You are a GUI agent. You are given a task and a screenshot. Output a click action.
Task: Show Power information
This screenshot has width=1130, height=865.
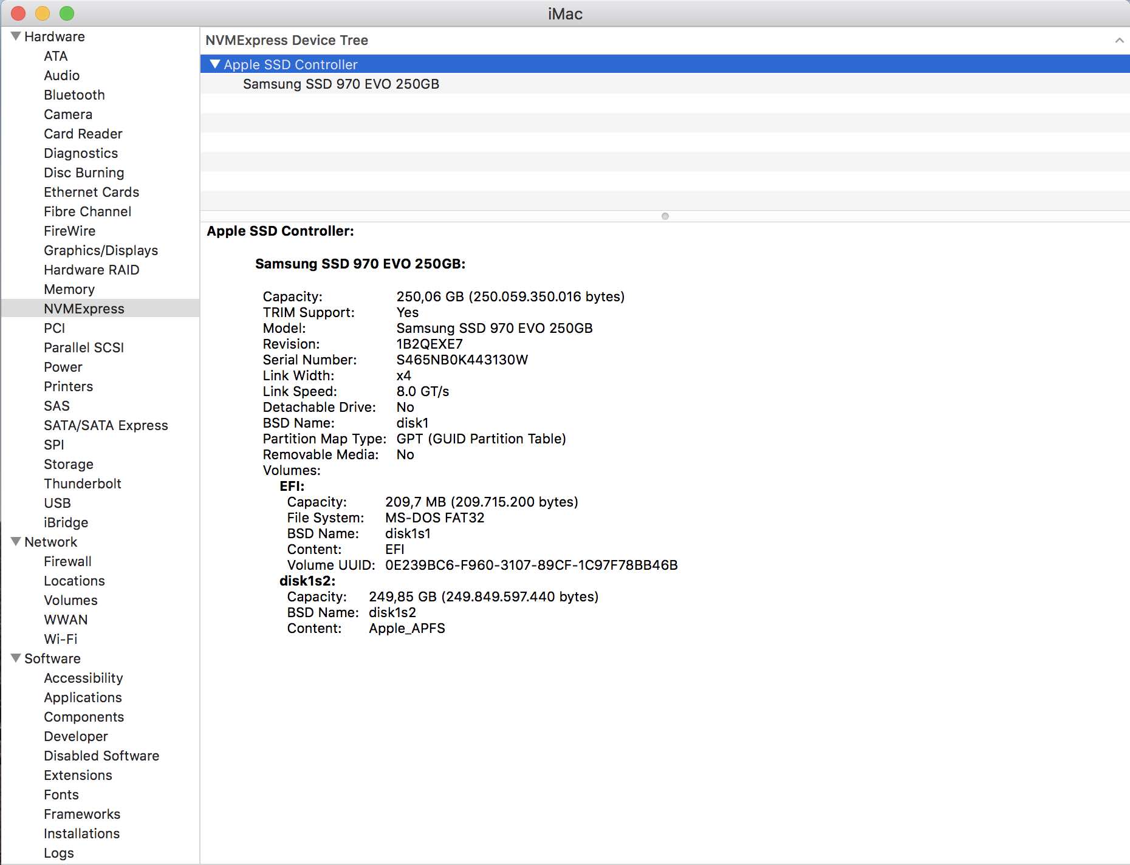(63, 367)
